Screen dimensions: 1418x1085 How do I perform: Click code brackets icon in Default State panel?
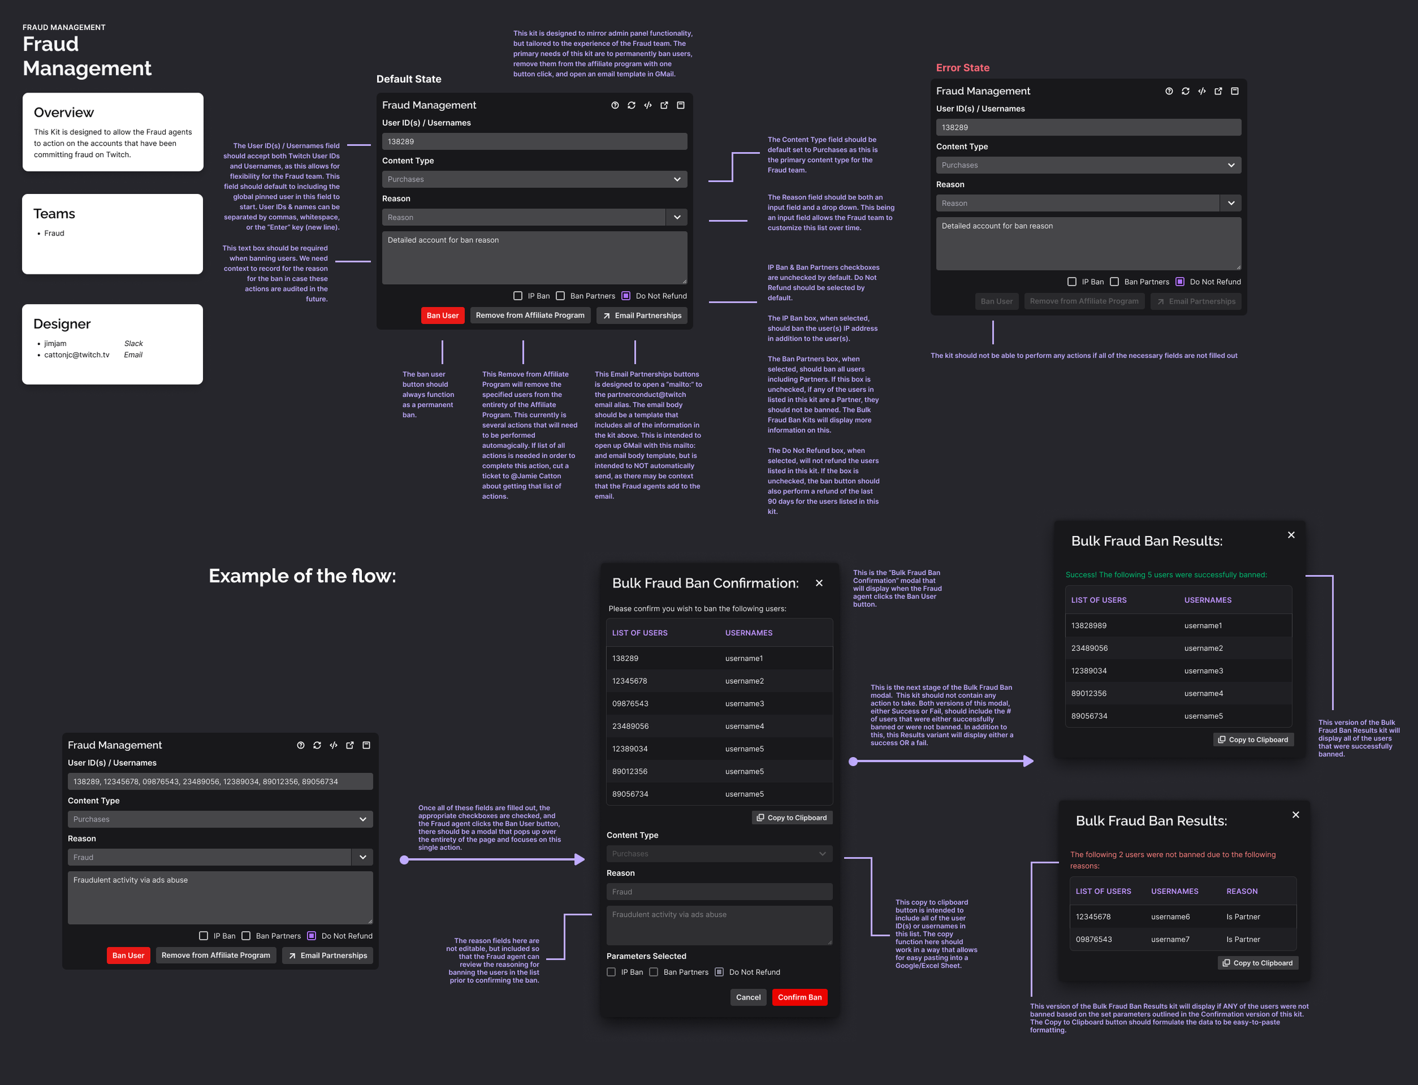(x=648, y=105)
